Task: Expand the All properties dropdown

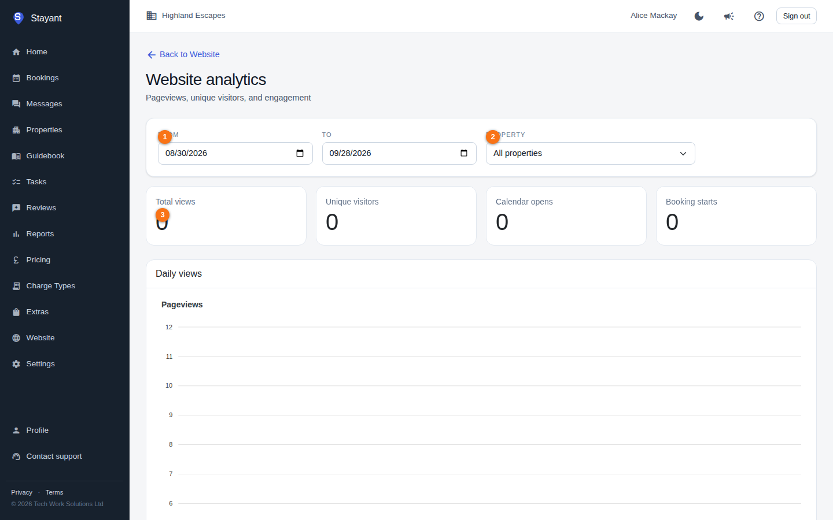Action: [591, 154]
